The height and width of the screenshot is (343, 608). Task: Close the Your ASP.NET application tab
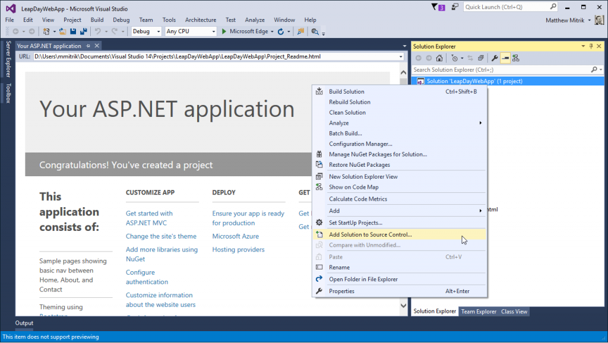[x=97, y=46]
